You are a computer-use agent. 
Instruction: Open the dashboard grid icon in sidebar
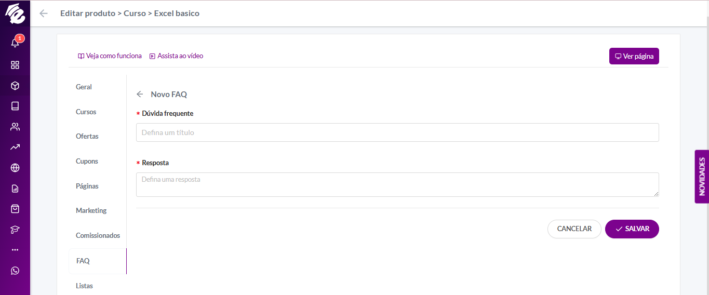tap(15, 65)
